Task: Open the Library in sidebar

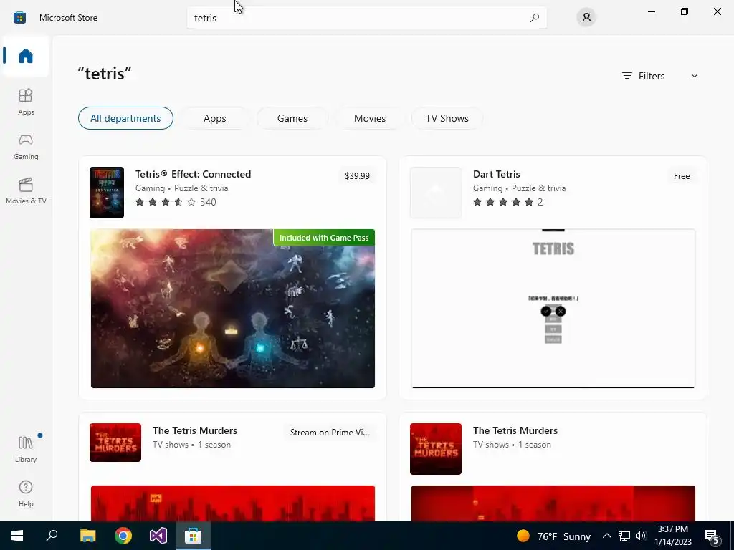Action: [x=26, y=449]
